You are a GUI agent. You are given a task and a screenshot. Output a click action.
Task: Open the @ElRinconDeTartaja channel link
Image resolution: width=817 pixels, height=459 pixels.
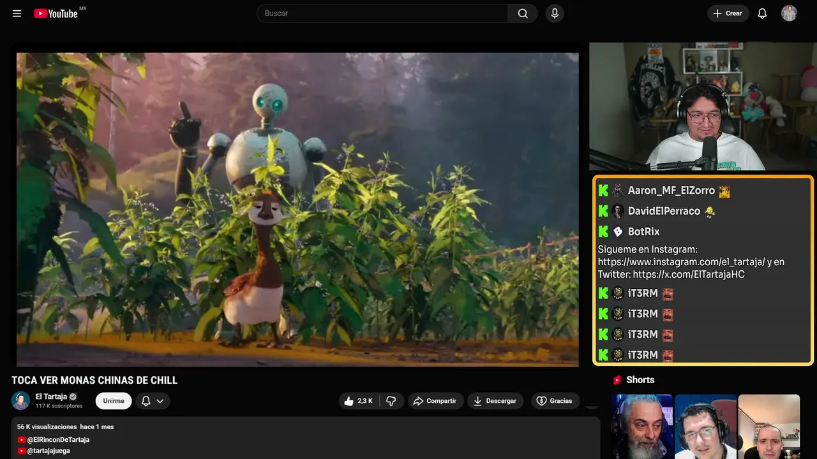[58, 440]
